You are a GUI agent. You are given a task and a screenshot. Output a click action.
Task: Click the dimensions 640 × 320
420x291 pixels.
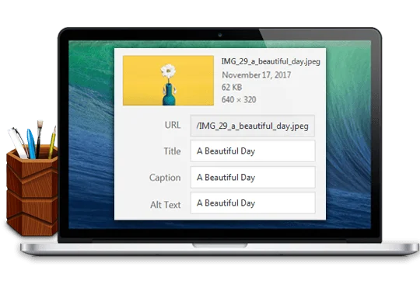pyautogui.click(x=239, y=99)
